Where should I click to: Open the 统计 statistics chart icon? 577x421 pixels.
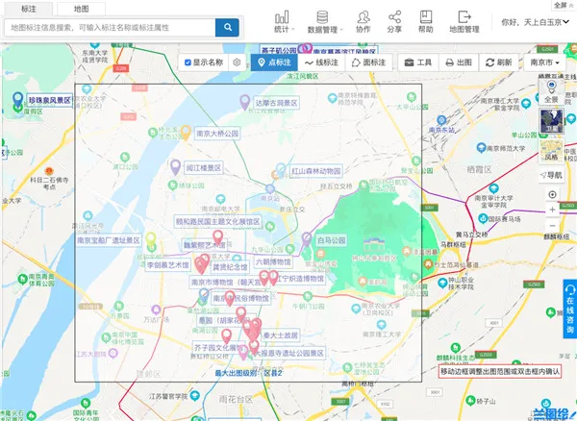coord(282,17)
